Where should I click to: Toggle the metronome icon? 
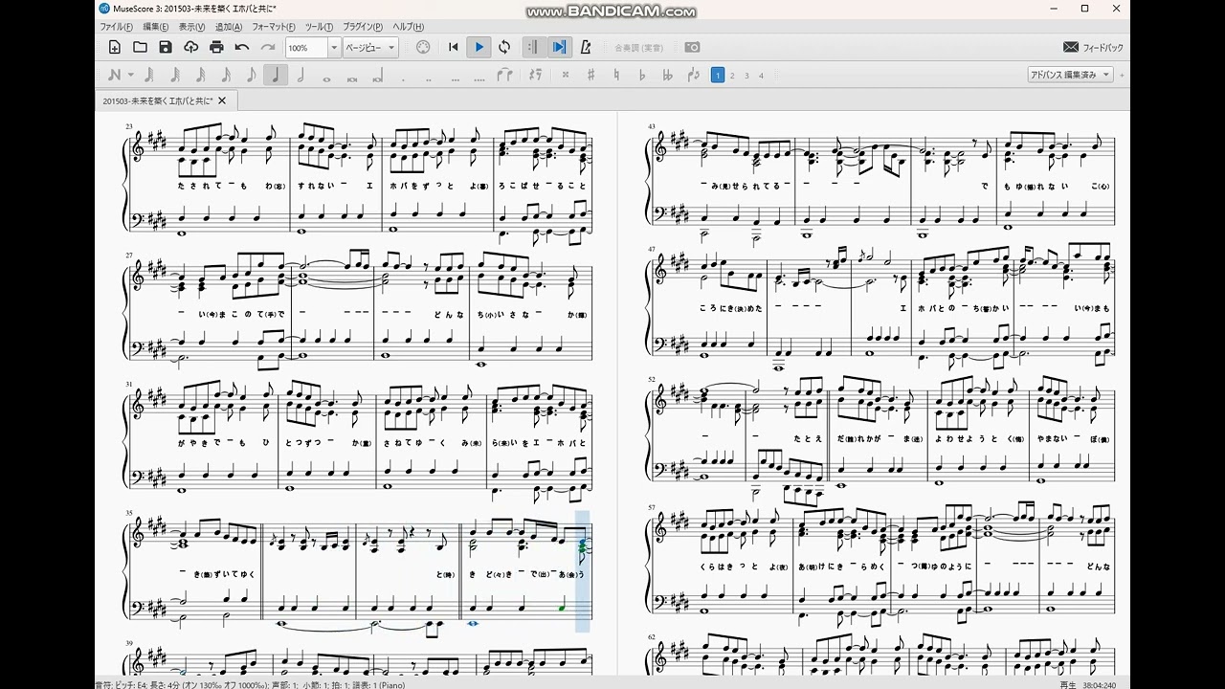point(586,47)
